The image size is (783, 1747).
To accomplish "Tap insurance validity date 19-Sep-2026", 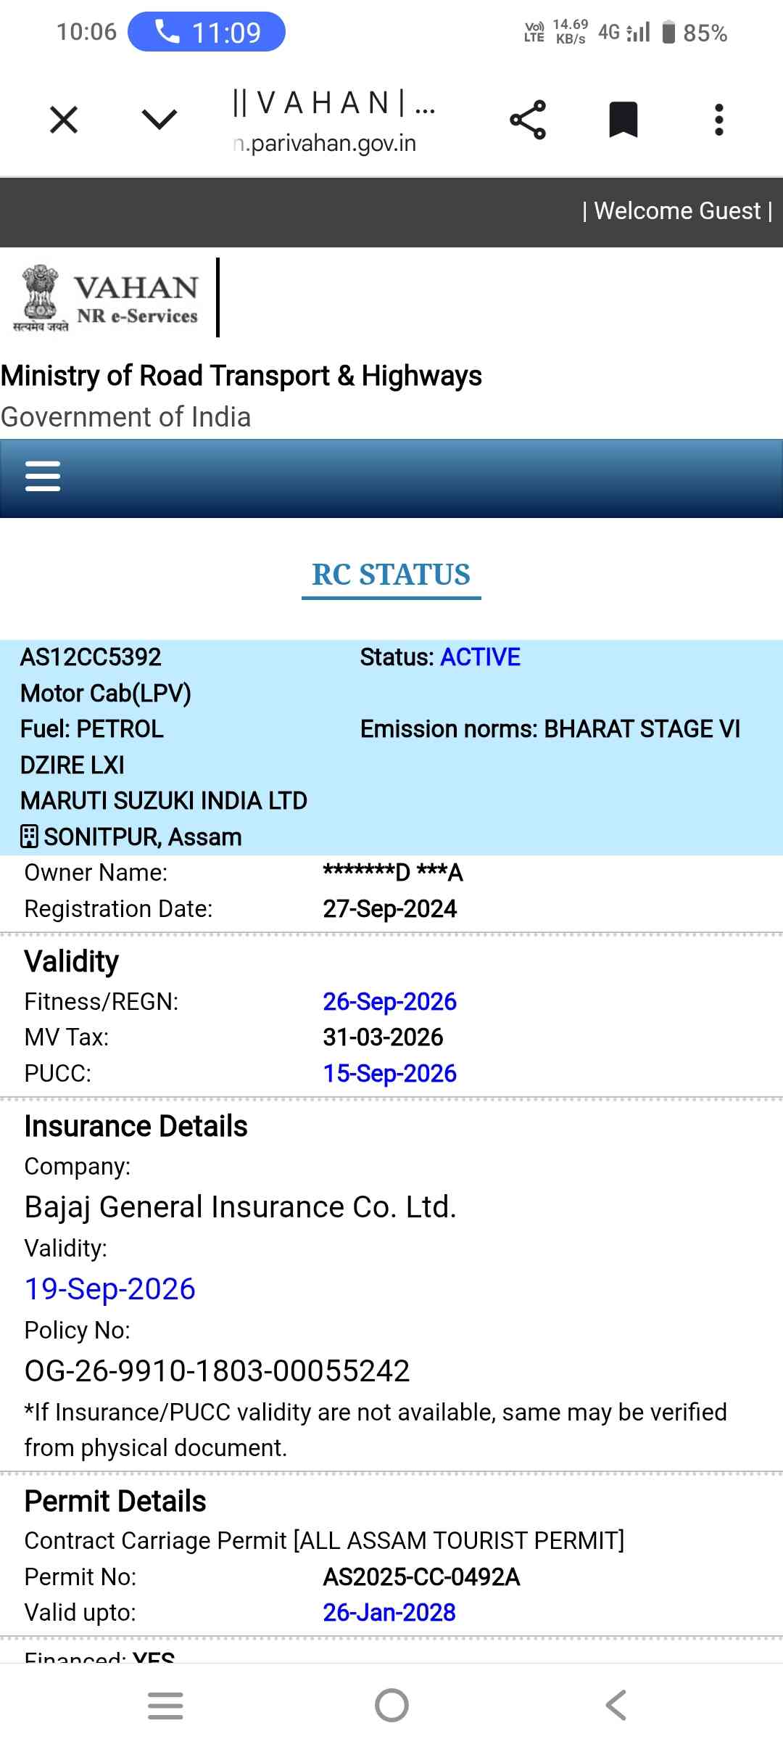I will pos(110,1289).
